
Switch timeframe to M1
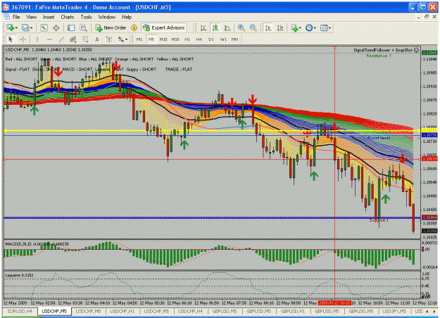(139, 39)
